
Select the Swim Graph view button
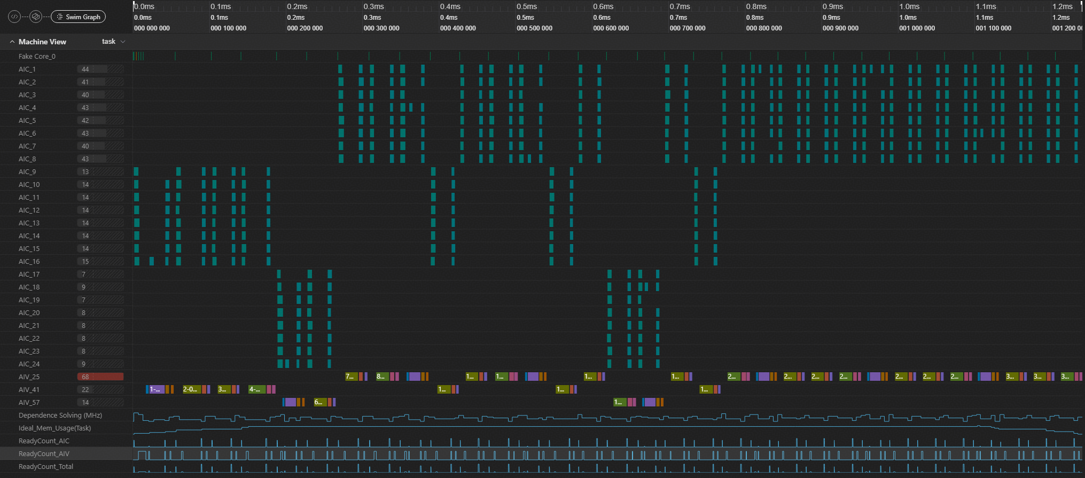coord(78,17)
